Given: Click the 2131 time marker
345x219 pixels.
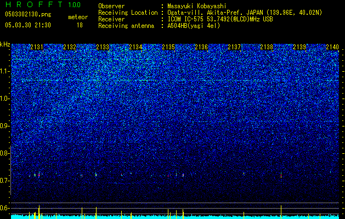Looking at the screenshot, I should click(x=37, y=47).
